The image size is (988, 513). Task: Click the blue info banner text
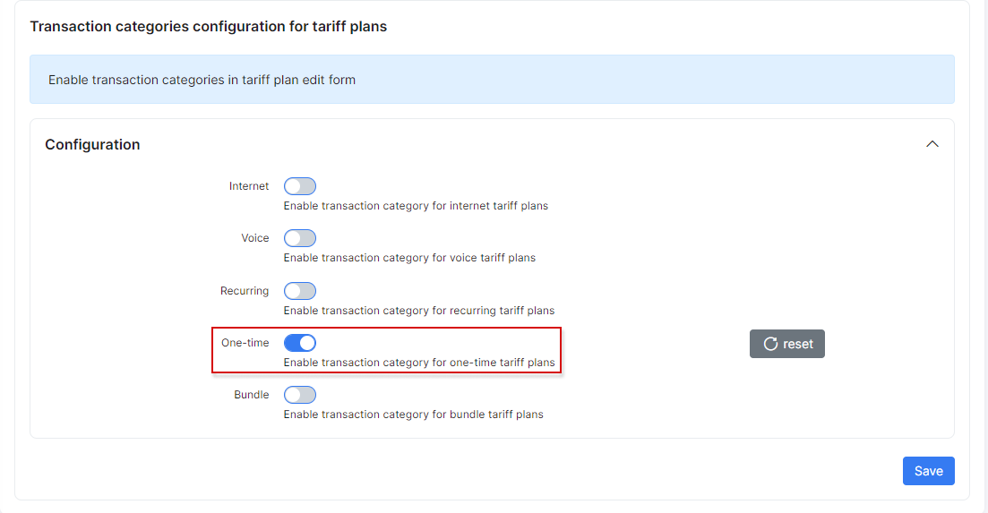(202, 80)
